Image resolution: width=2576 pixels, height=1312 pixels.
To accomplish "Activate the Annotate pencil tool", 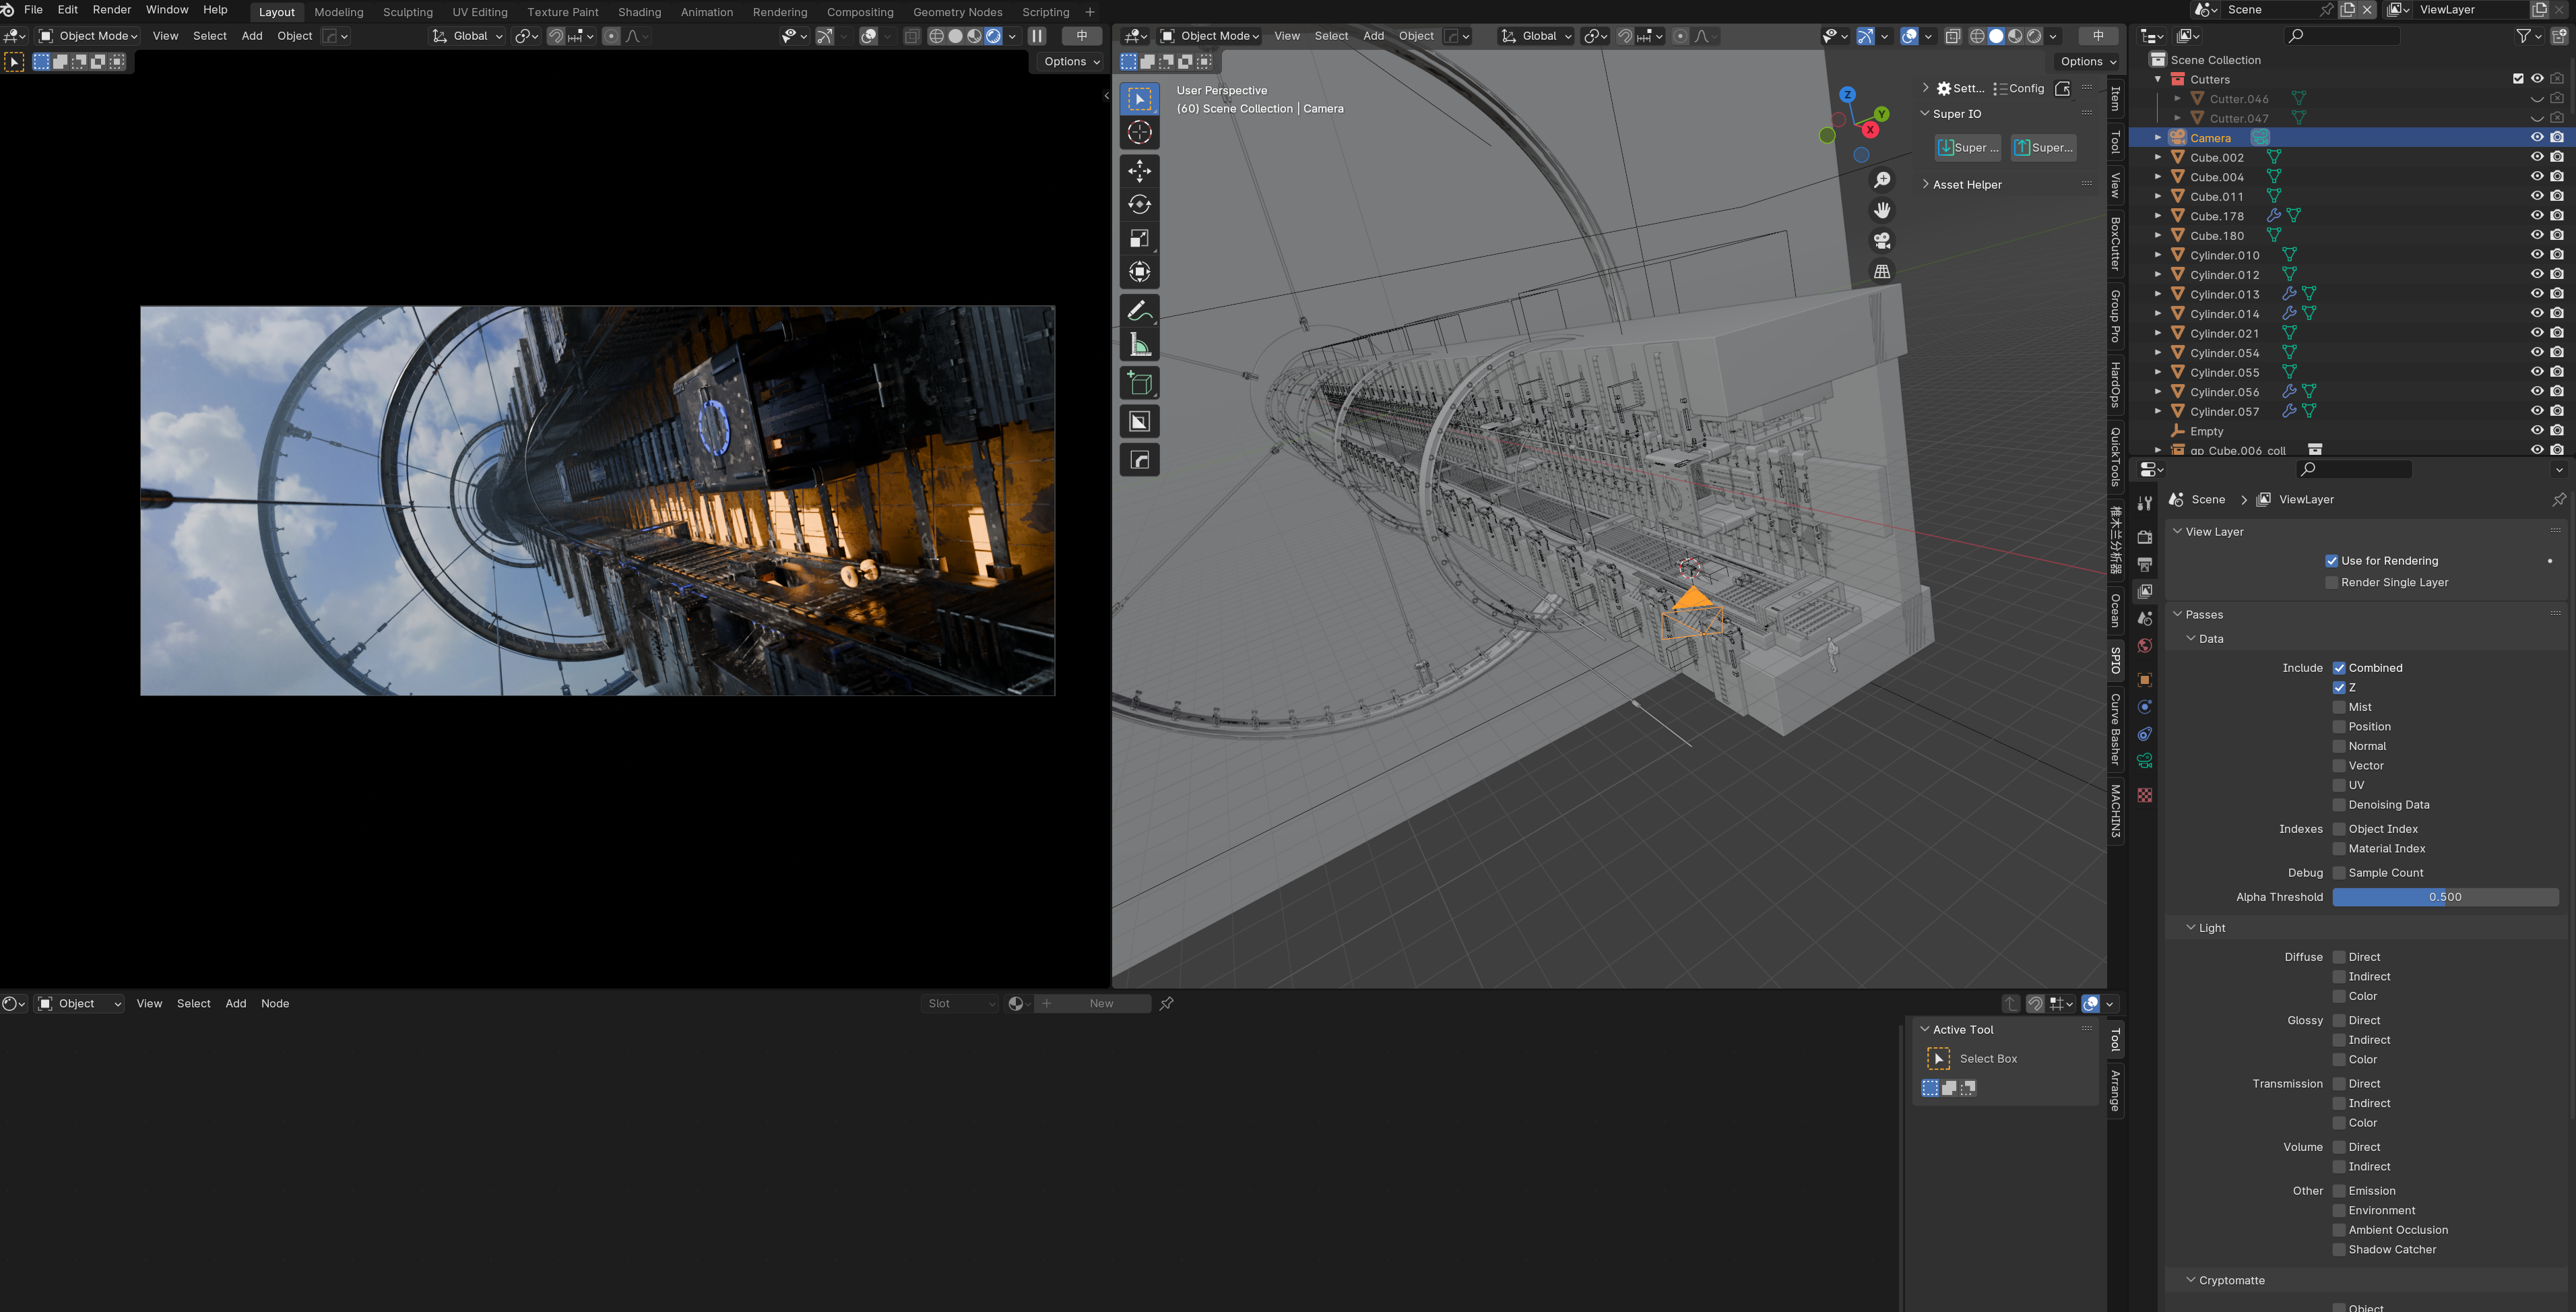I will (x=1139, y=311).
